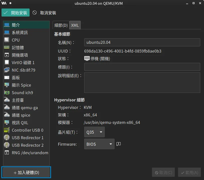This screenshot has height=180, width=204.
Task: Switch to the 細節 tab
Action: (61, 25)
